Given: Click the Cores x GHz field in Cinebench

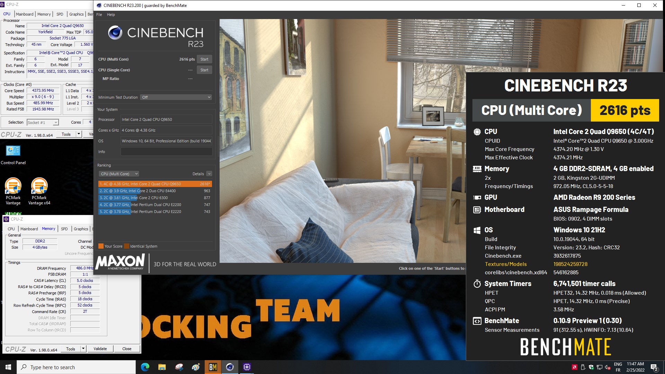Looking at the screenshot, I should tap(166, 130).
